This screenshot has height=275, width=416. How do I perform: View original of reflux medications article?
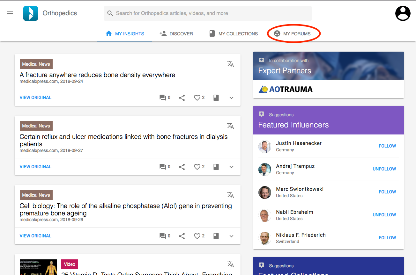pos(35,167)
